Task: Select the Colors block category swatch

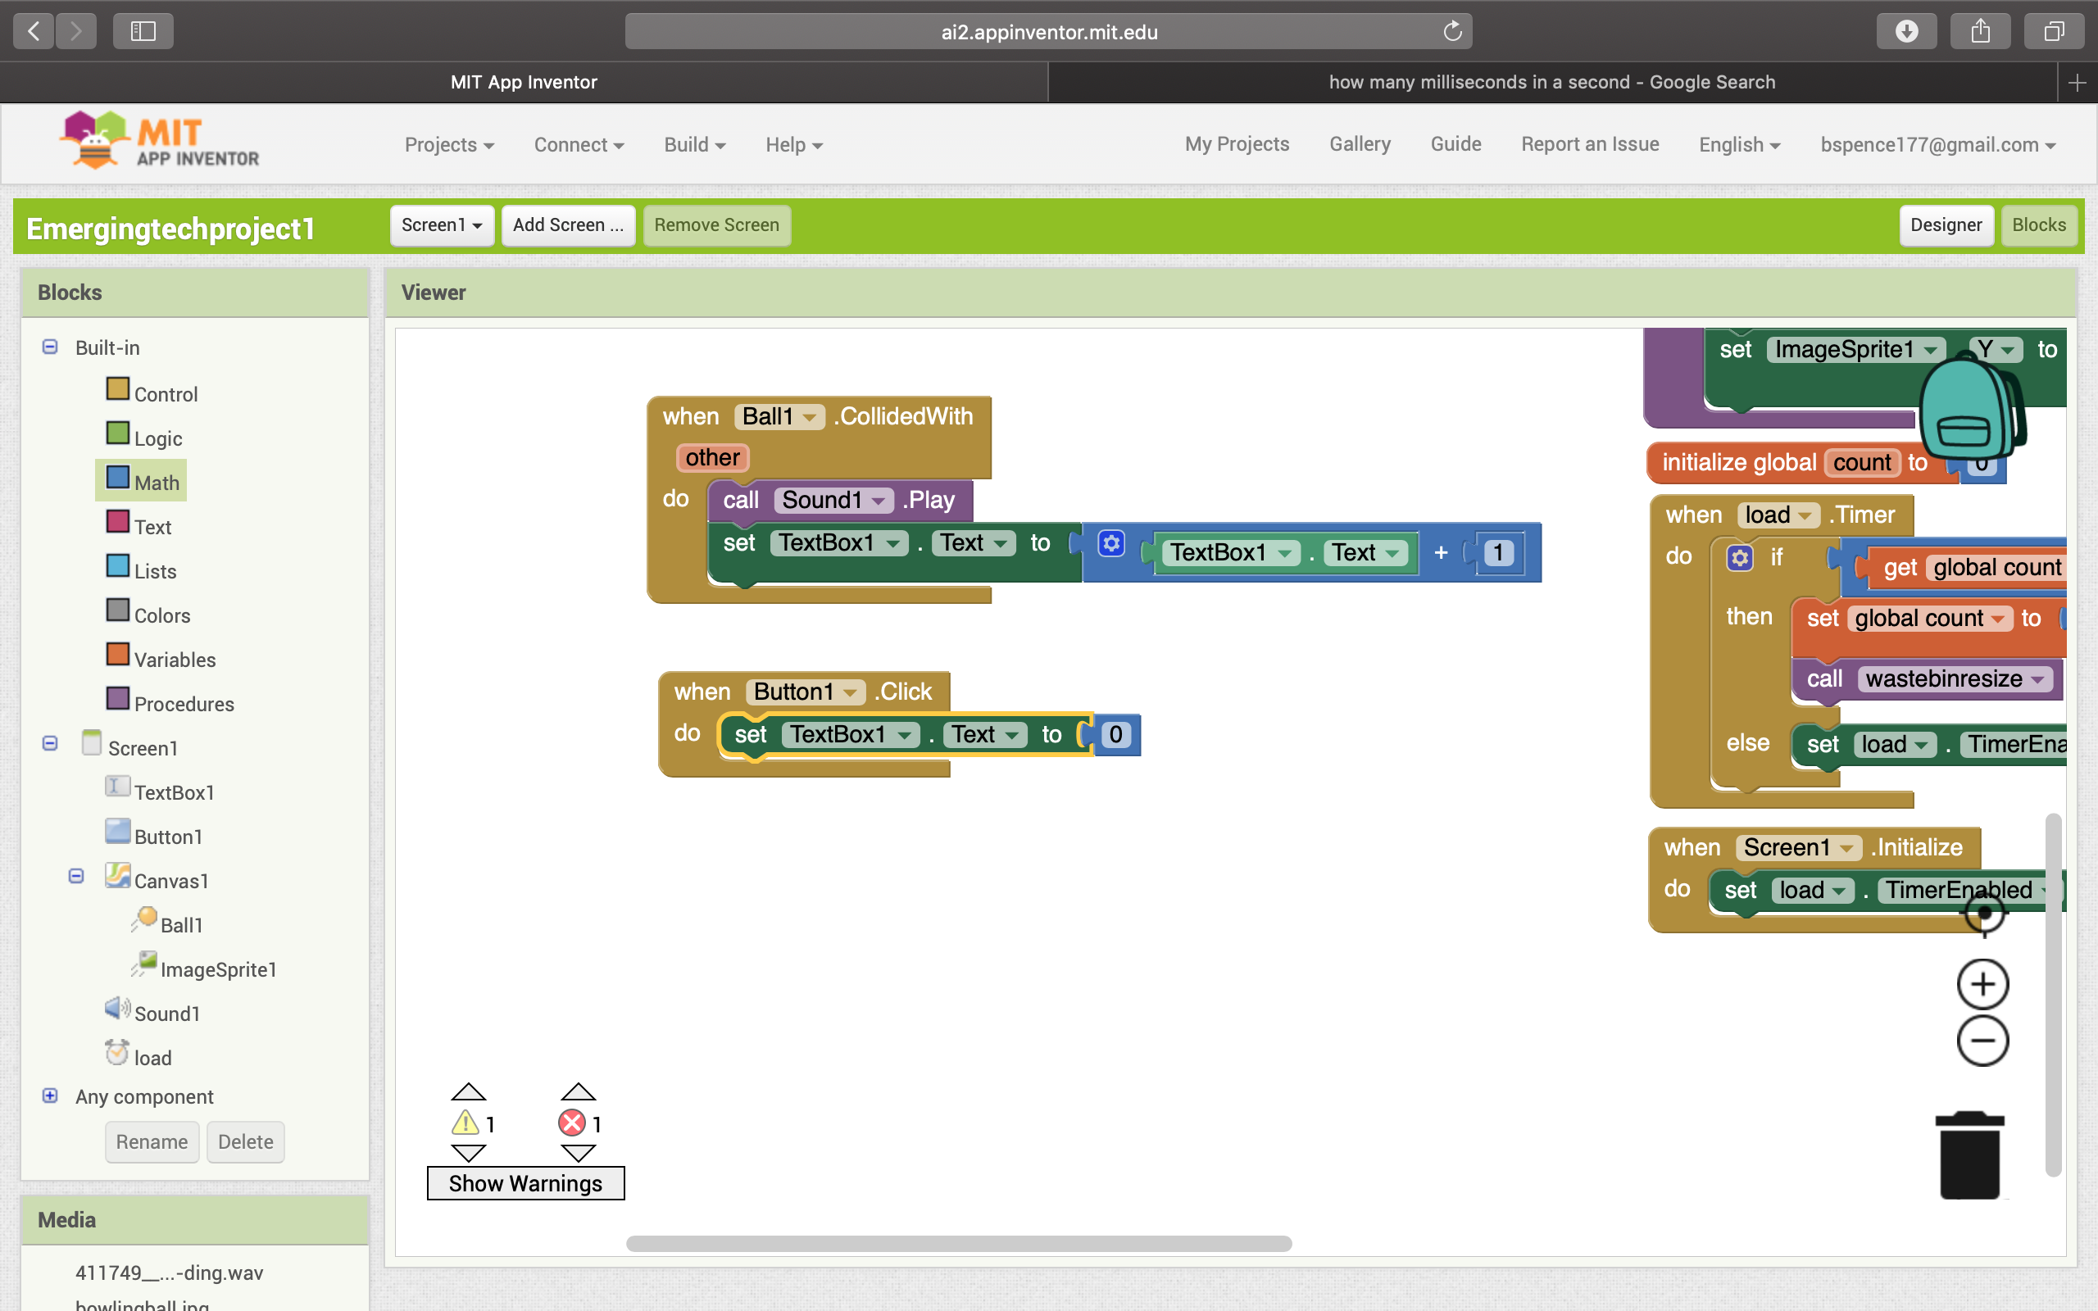Action: (x=118, y=610)
